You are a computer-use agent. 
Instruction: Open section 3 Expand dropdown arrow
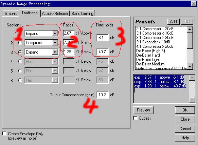click(55, 52)
